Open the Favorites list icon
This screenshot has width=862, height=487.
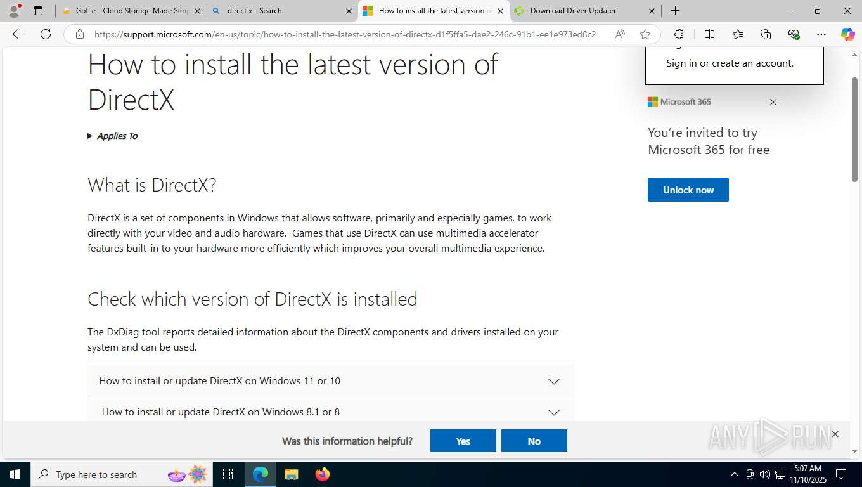click(x=738, y=34)
